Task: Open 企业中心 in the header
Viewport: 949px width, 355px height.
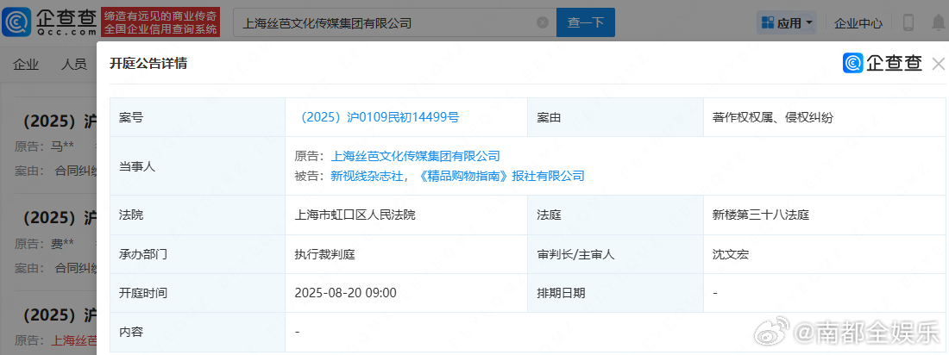Action: click(858, 23)
